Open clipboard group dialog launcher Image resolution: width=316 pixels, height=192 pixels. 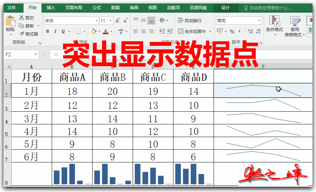[39, 43]
